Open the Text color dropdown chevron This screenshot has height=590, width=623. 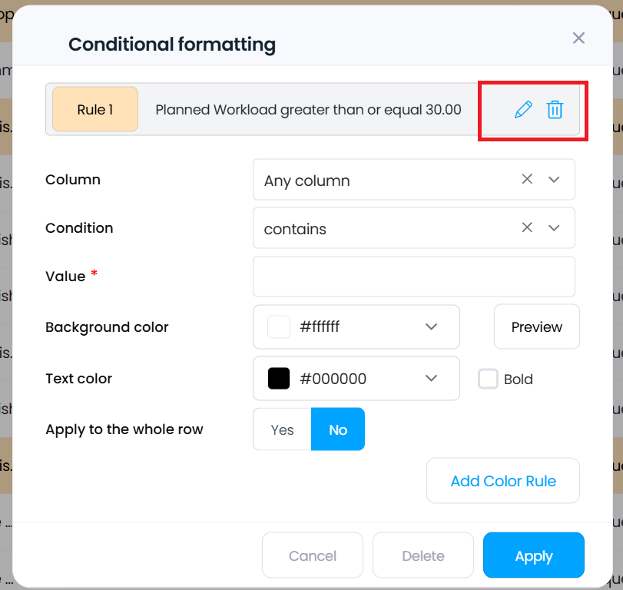(x=431, y=379)
